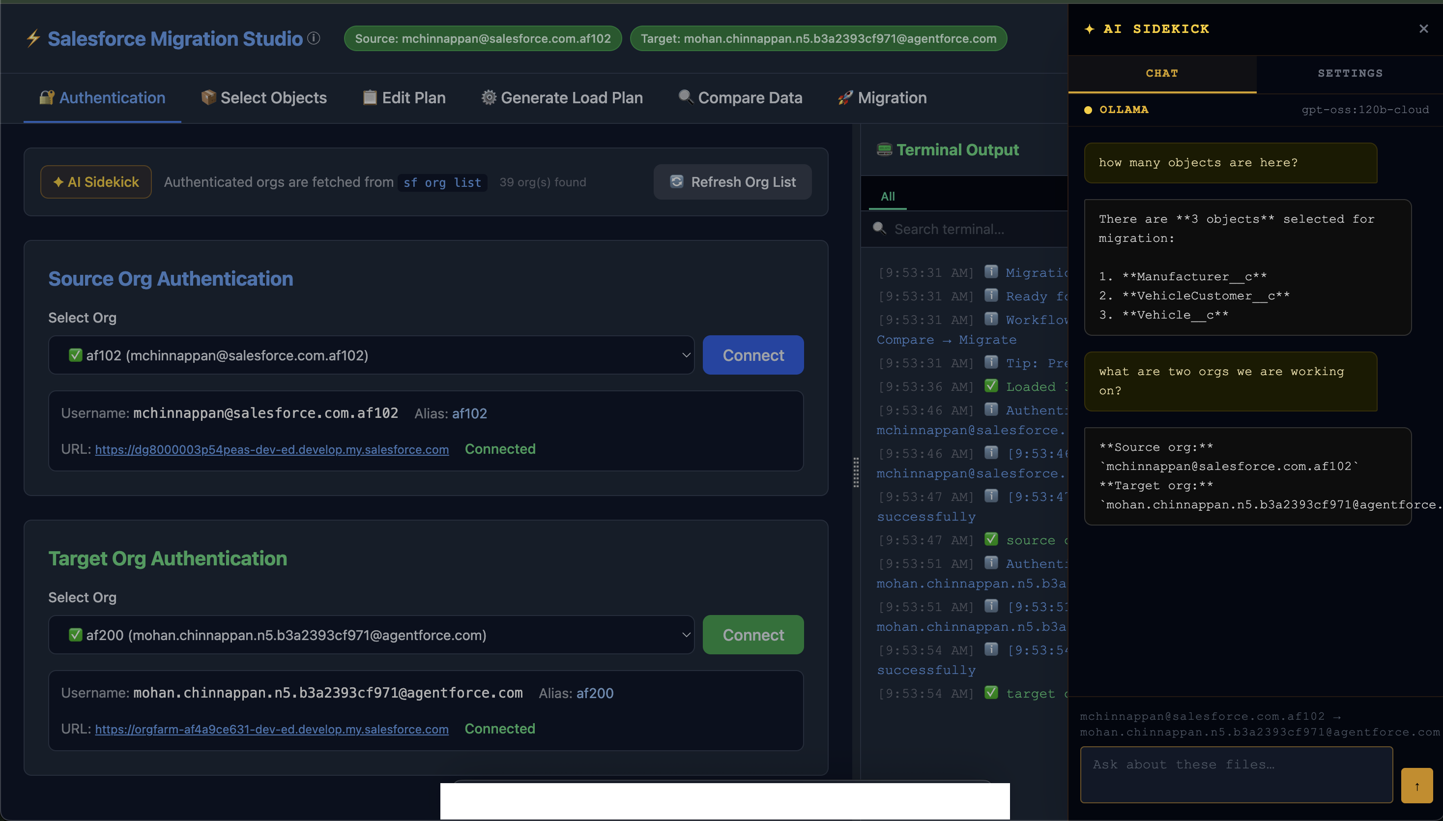Screen dimensions: 1443x821
Task: Open the source org af102 dropdown
Action: click(x=371, y=355)
